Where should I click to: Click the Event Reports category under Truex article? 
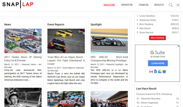coord(69,68)
